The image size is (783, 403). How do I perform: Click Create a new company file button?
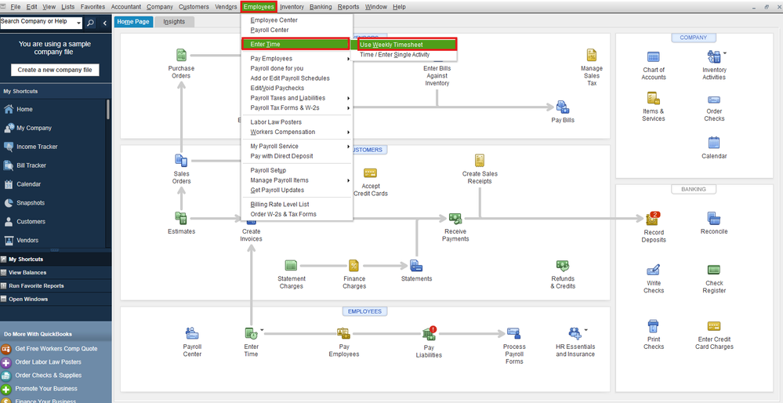(55, 70)
